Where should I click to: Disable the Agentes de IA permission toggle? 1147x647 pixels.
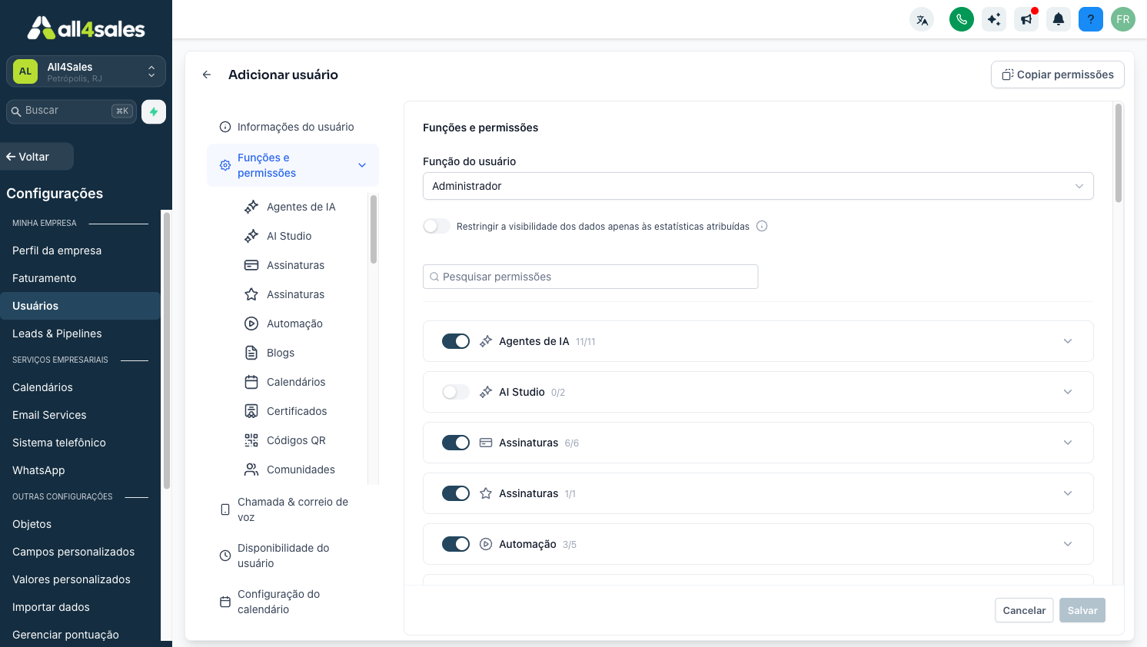pyautogui.click(x=456, y=341)
